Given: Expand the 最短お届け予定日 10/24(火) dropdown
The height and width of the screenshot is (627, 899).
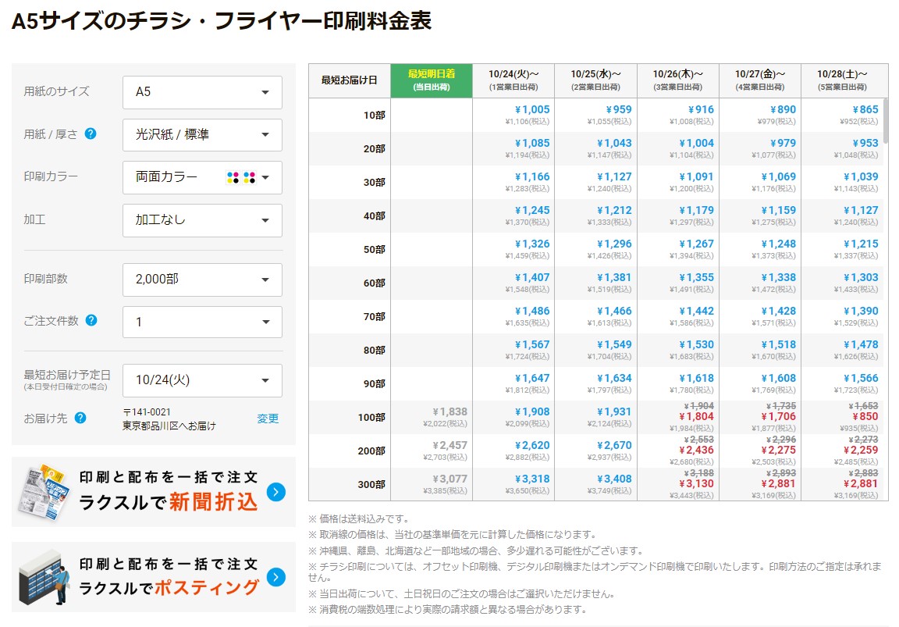Looking at the screenshot, I should (202, 380).
